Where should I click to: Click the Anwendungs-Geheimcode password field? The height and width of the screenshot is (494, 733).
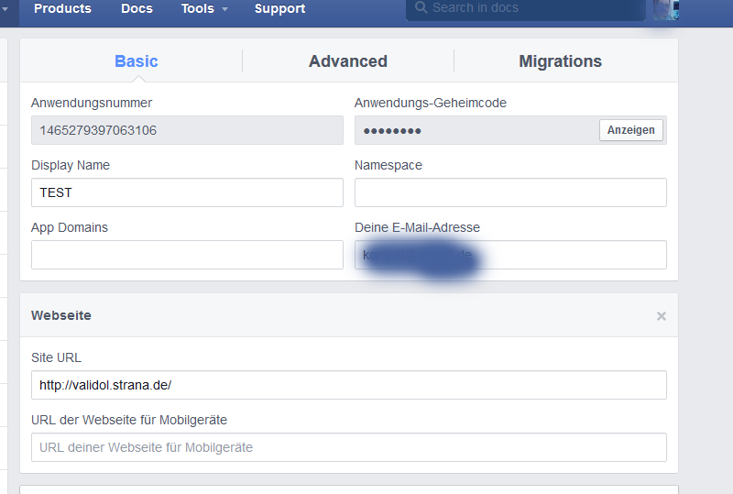(x=475, y=130)
